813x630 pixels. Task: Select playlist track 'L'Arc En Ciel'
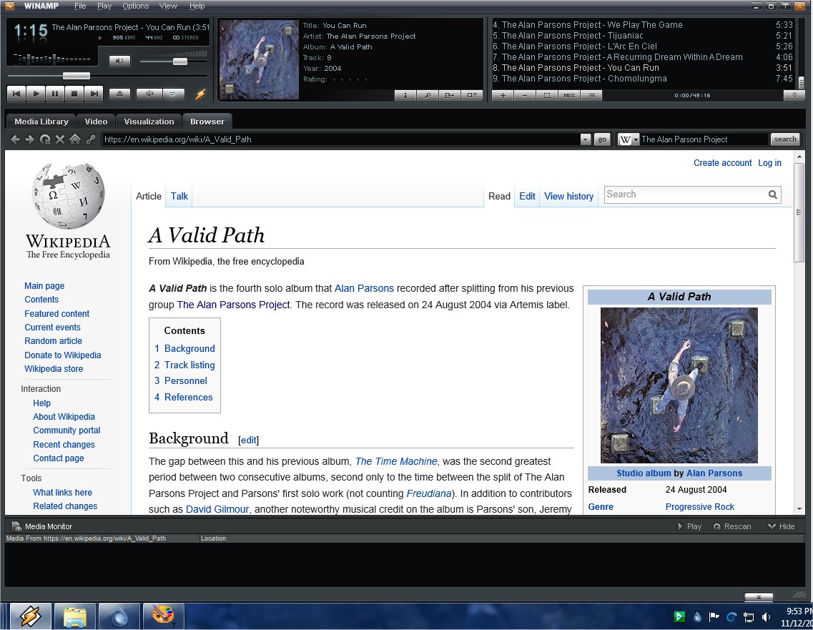[643, 46]
